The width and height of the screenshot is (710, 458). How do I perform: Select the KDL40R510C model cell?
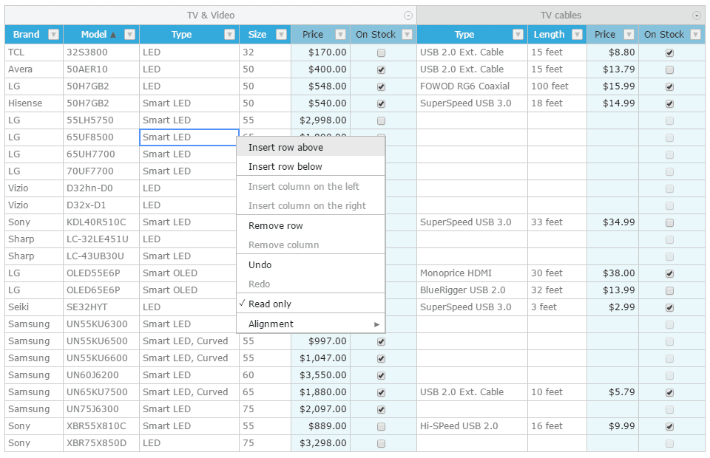pos(101,222)
